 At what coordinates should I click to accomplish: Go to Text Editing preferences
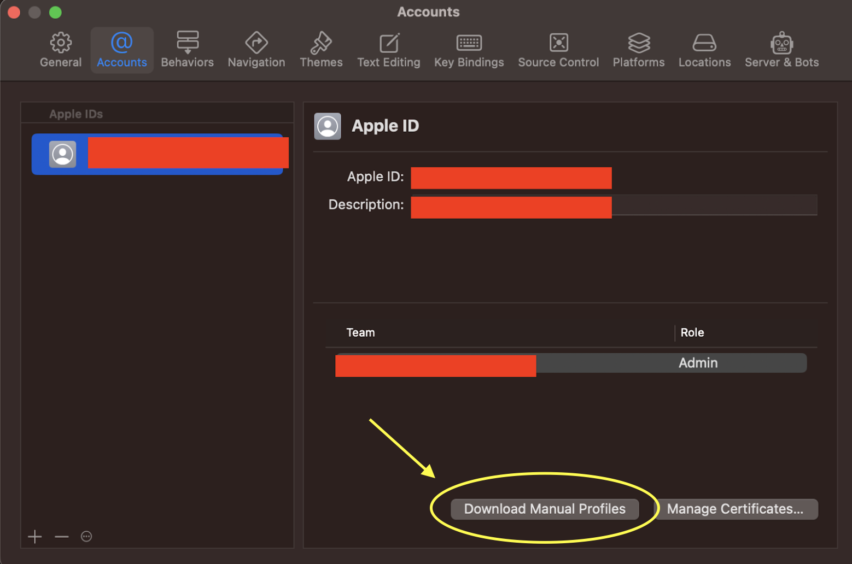389,50
